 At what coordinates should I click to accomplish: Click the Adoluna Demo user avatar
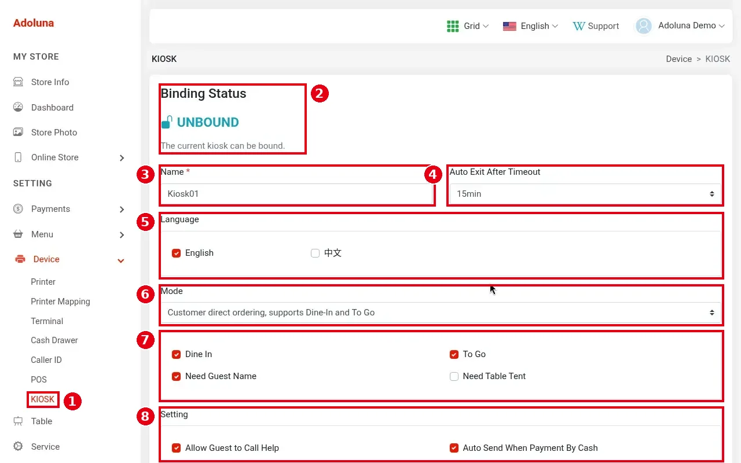pos(644,26)
